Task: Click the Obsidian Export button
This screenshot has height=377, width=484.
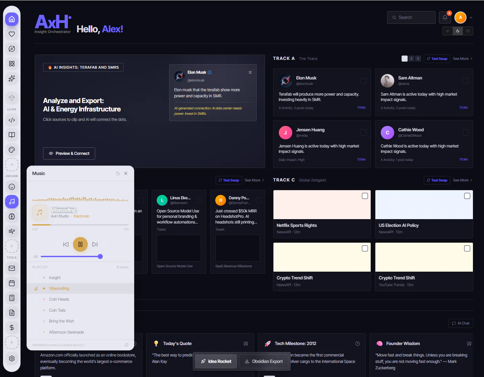Action: pos(264,362)
